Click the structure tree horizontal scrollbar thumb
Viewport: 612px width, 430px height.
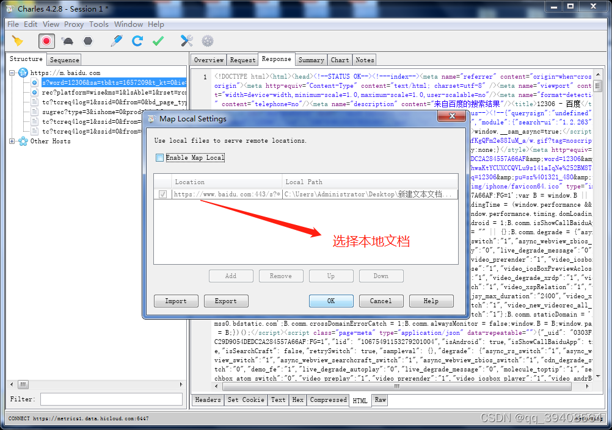(x=23, y=384)
